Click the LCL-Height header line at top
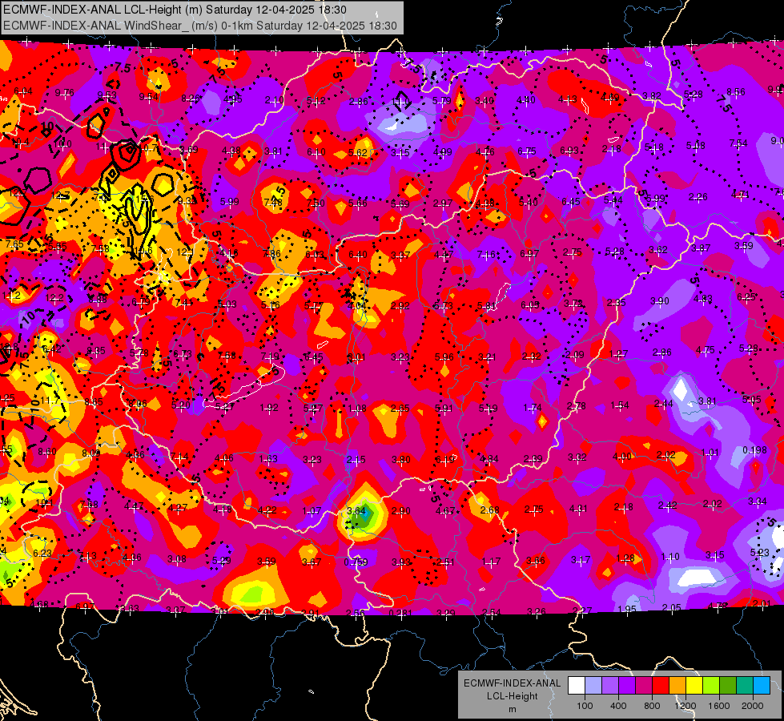The width and height of the screenshot is (784, 721). click(175, 10)
